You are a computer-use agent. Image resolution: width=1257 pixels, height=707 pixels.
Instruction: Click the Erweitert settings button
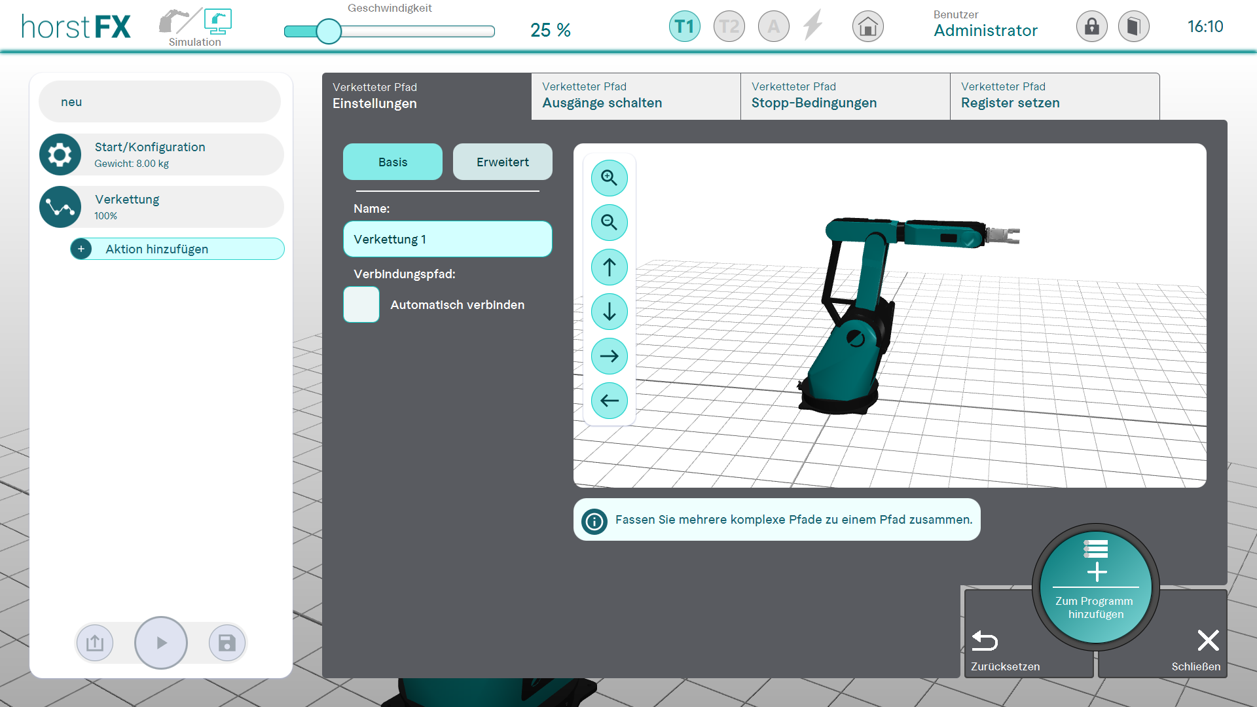pyautogui.click(x=502, y=162)
